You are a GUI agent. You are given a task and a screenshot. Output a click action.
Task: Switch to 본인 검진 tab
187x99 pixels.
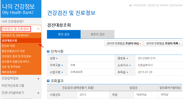coord(64,34)
